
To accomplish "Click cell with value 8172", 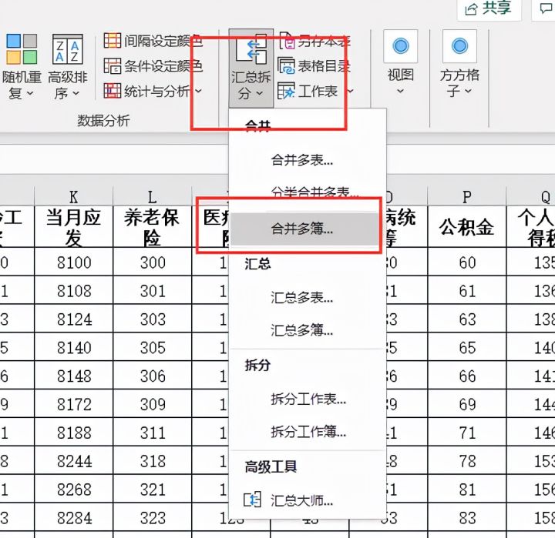I will 74,404.
